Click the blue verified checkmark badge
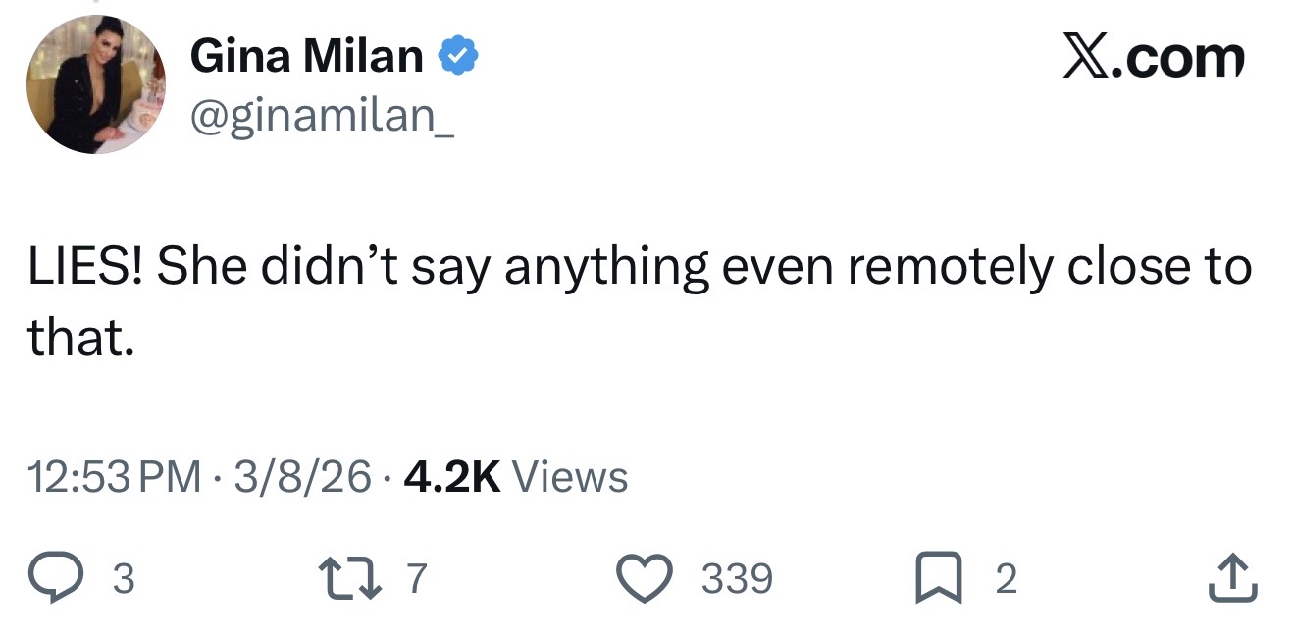Viewport: 1295px width, 640px height. tap(457, 57)
